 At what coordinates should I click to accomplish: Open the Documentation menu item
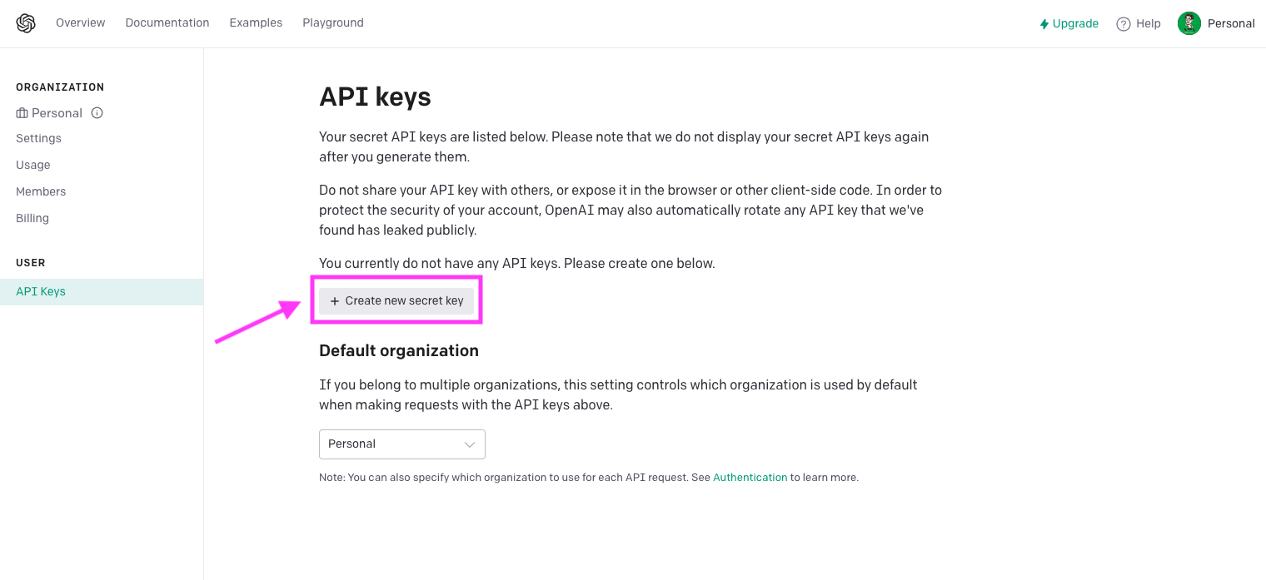click(167, 22)
